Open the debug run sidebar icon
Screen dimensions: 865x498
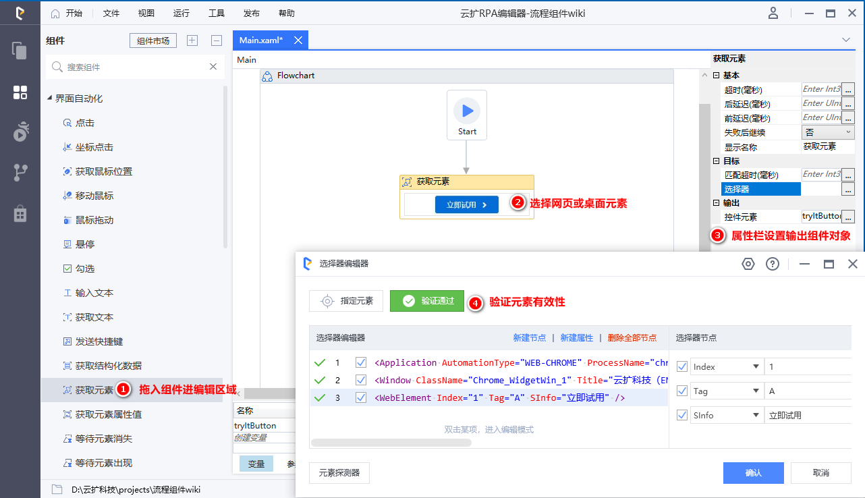click(x=20, y=132)
